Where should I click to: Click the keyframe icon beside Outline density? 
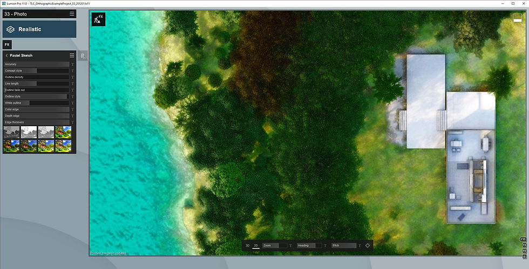click(x=72, y=77)
